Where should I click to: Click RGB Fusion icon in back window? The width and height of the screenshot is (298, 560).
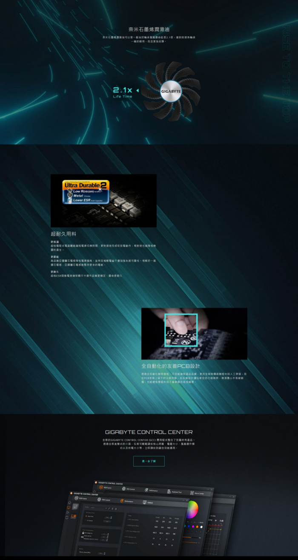[x=101, y=487]
